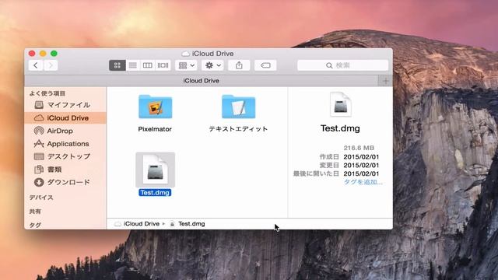Image resolution: width=498 pixels, height=280 pixels.
Task: Click the Pixelmator folder name
Action: [x=155, y=129]
